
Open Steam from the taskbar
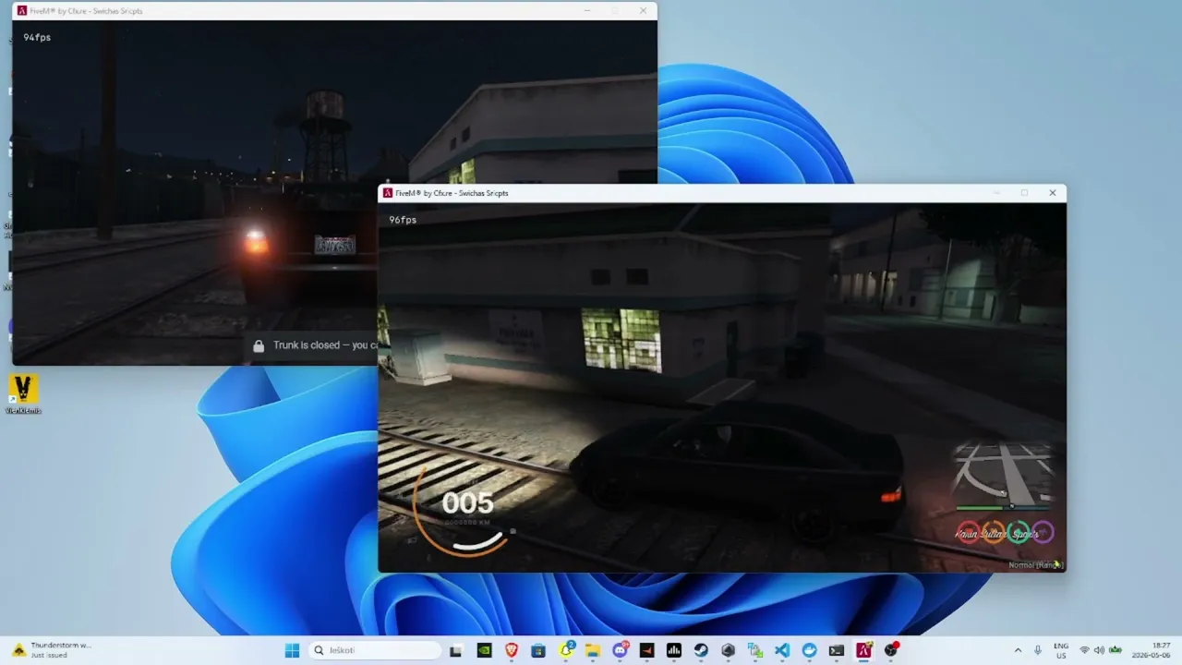[x=701, y=650]
